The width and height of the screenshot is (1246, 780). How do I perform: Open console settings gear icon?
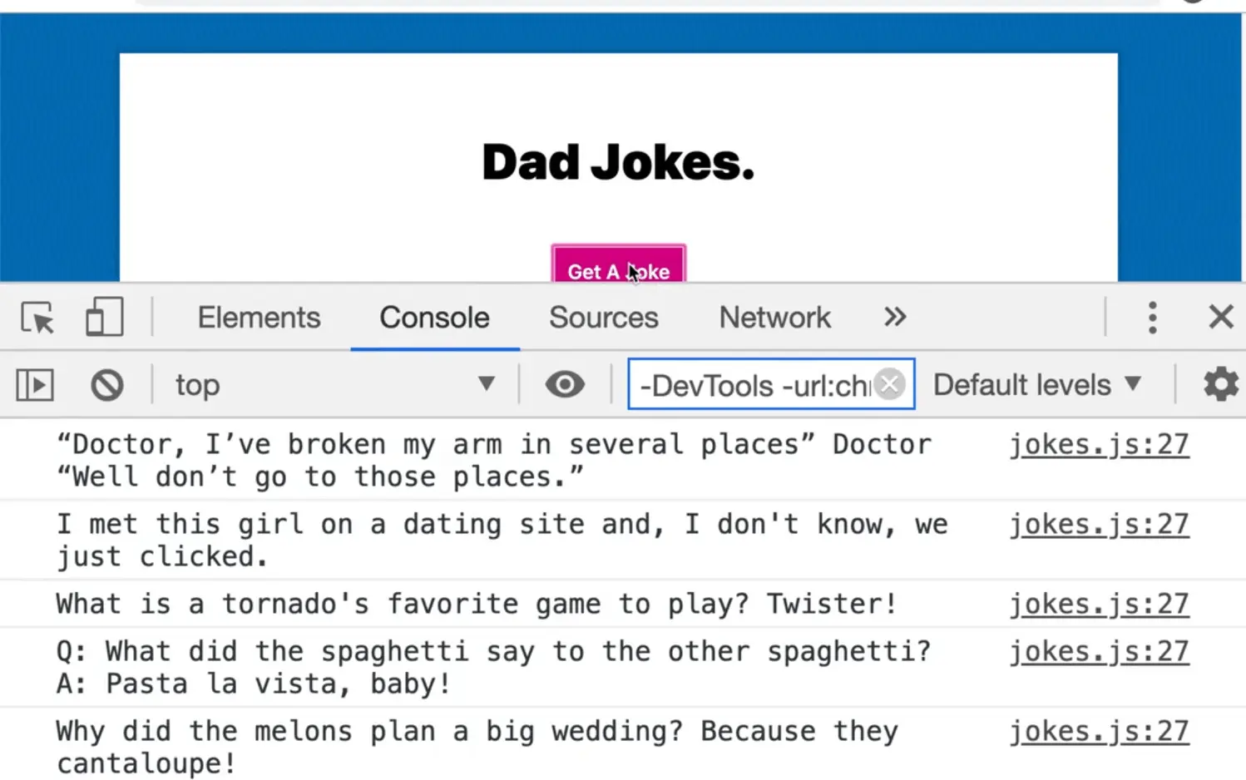1220,384
